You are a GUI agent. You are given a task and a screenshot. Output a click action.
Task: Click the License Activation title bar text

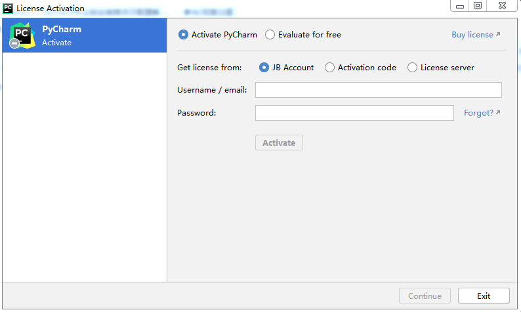click(51, 8)
